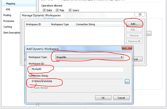
Task: Click the Workspace ID field containing MyshpID
Action: pos(77,69)
